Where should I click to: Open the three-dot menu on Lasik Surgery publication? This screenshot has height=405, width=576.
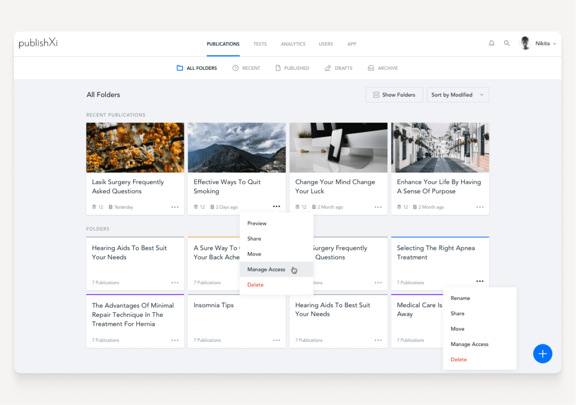(x=175, y=207)
